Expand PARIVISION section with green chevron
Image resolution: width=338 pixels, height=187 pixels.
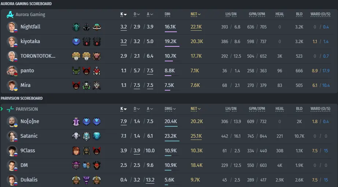[x=2, y=109]
